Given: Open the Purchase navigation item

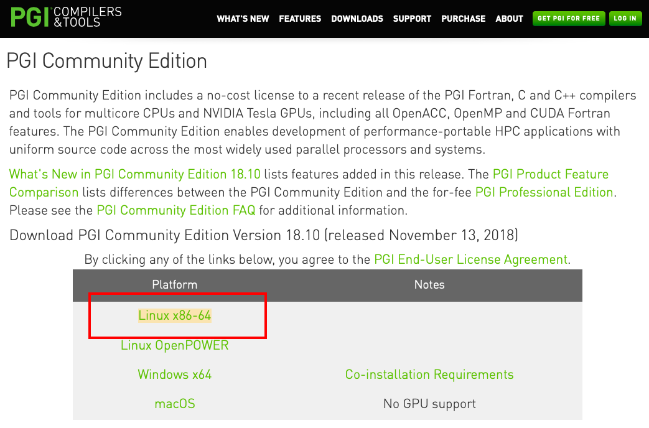Looking at the screenshot, I should pos(463,19).
